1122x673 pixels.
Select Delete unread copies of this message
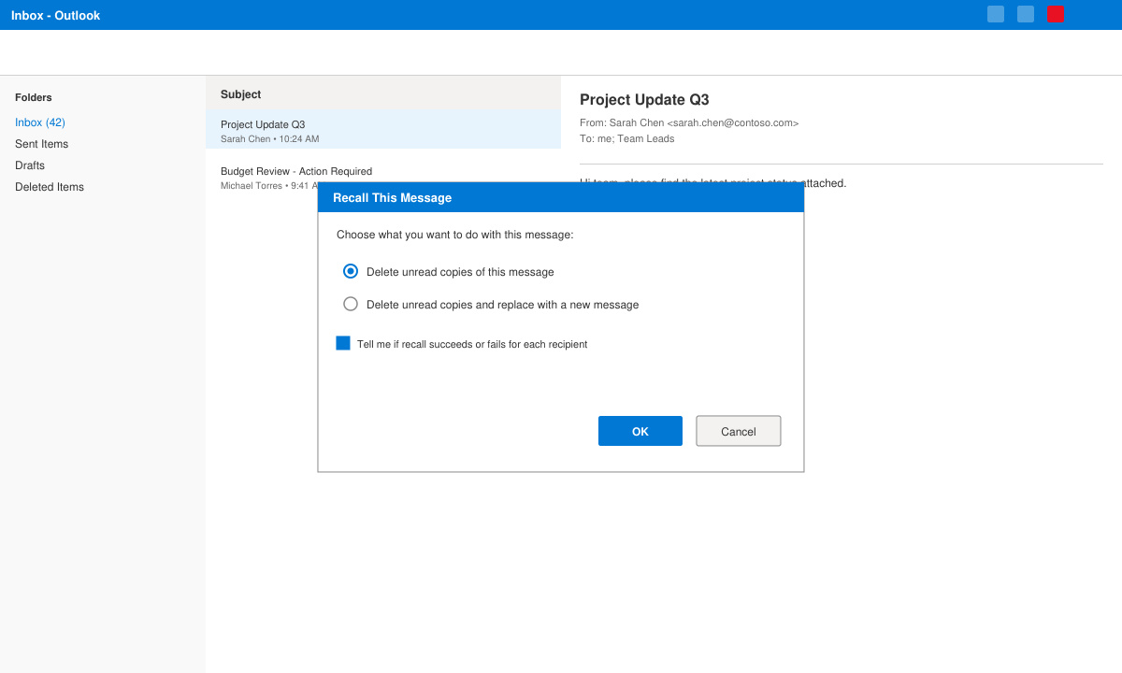point(351,271)
